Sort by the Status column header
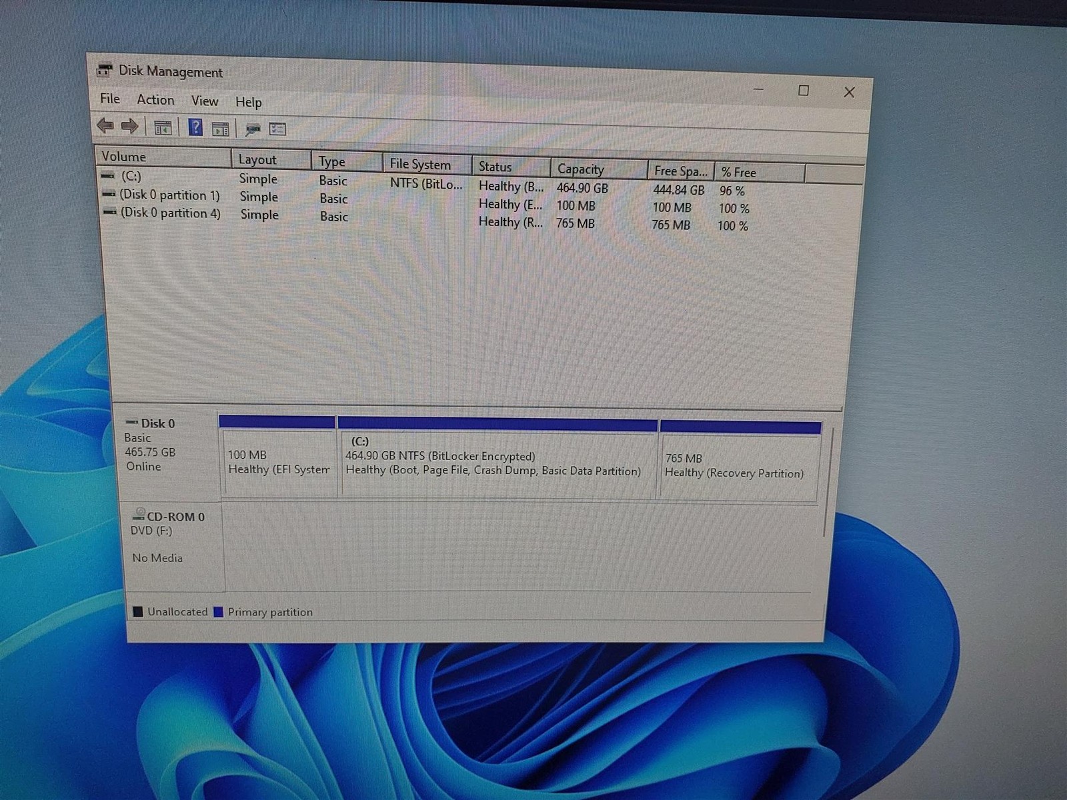The height and width of the screenshot is (800, 1067). (511, 167)
